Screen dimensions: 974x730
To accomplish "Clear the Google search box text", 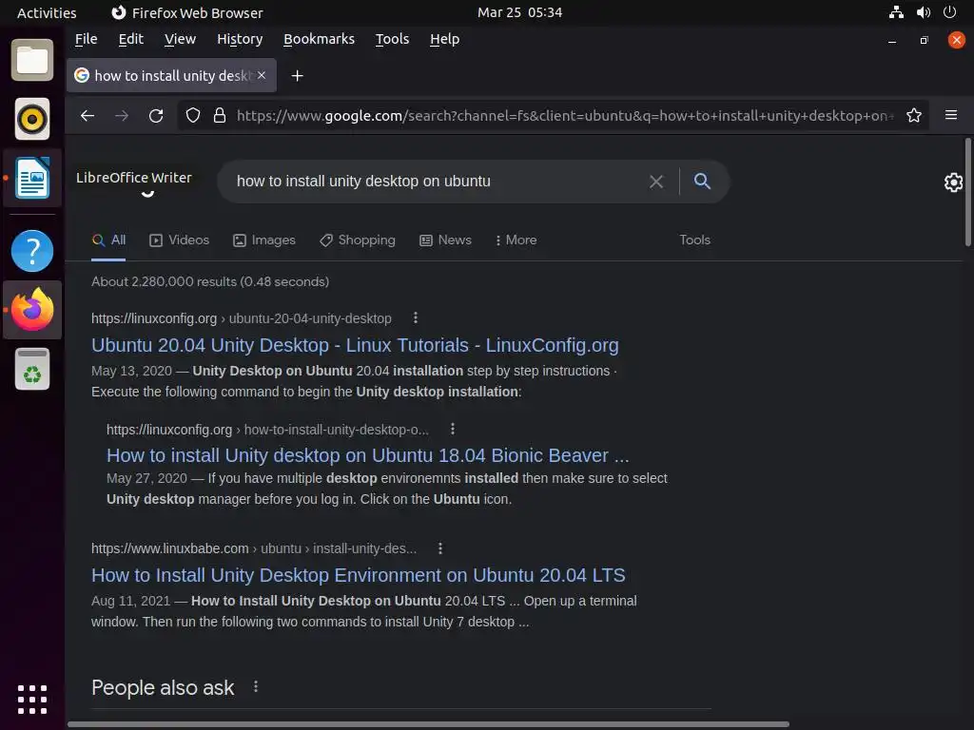I will coord(656,182).
